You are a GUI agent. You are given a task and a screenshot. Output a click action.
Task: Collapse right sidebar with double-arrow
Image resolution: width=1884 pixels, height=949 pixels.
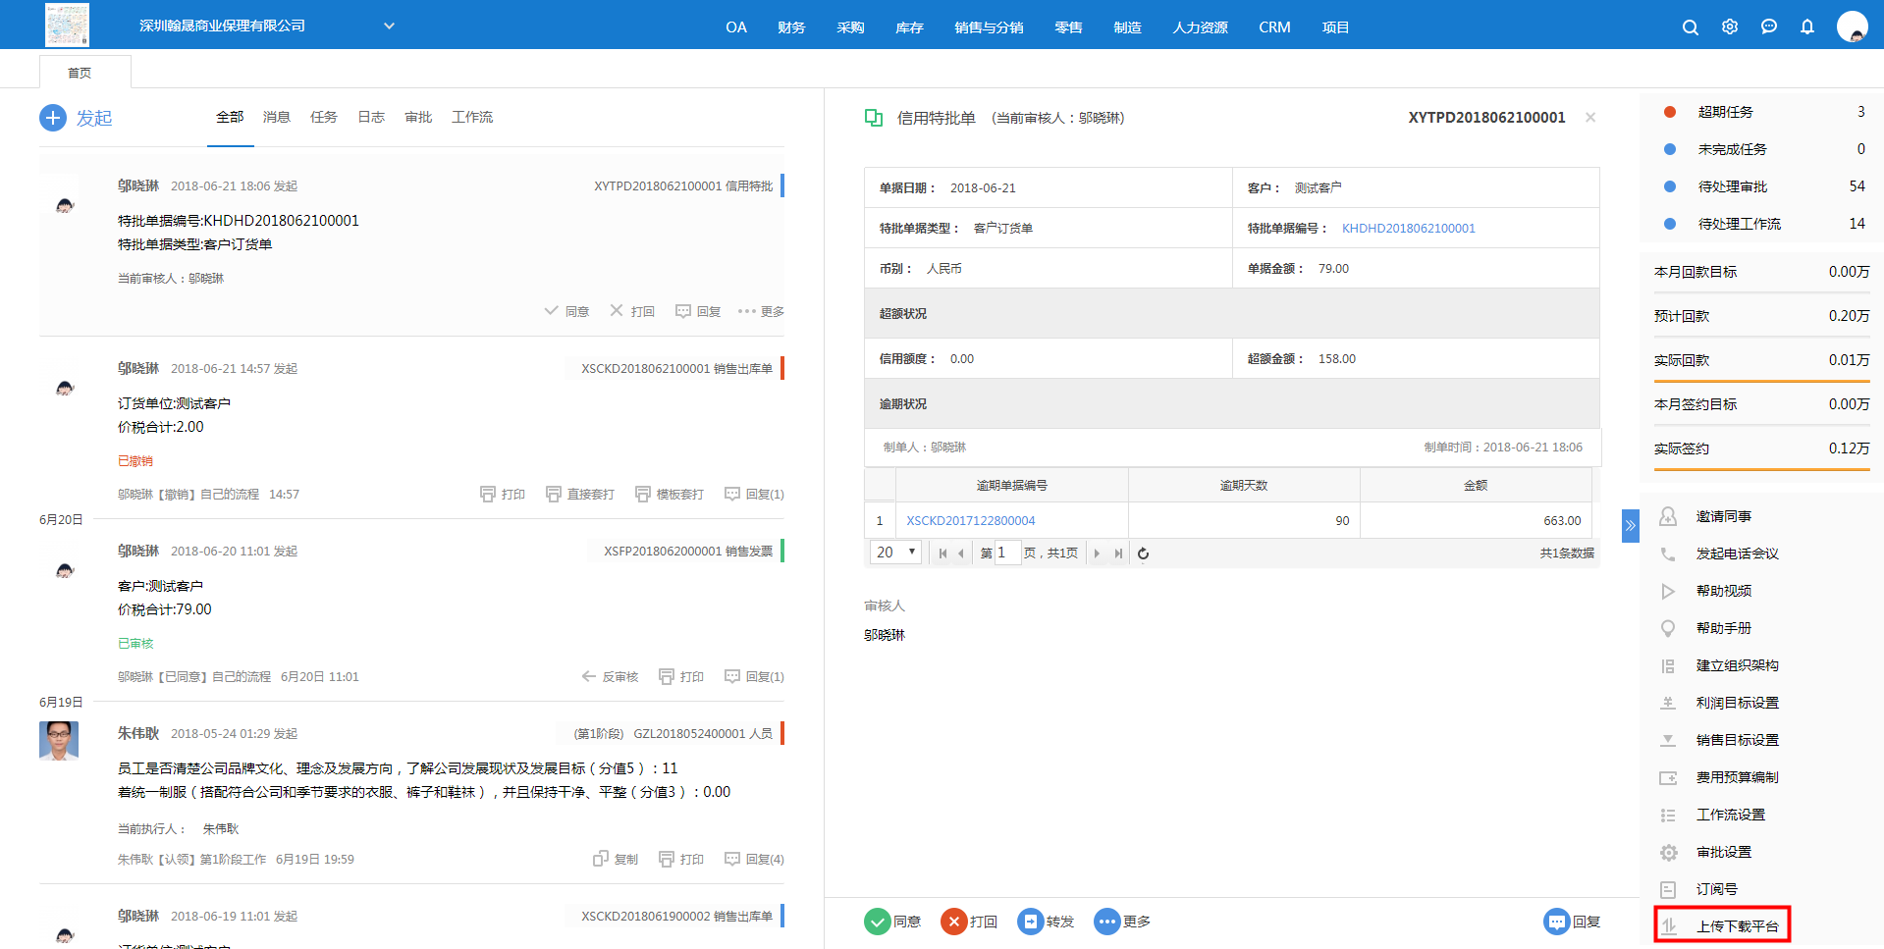point(1631,525)
